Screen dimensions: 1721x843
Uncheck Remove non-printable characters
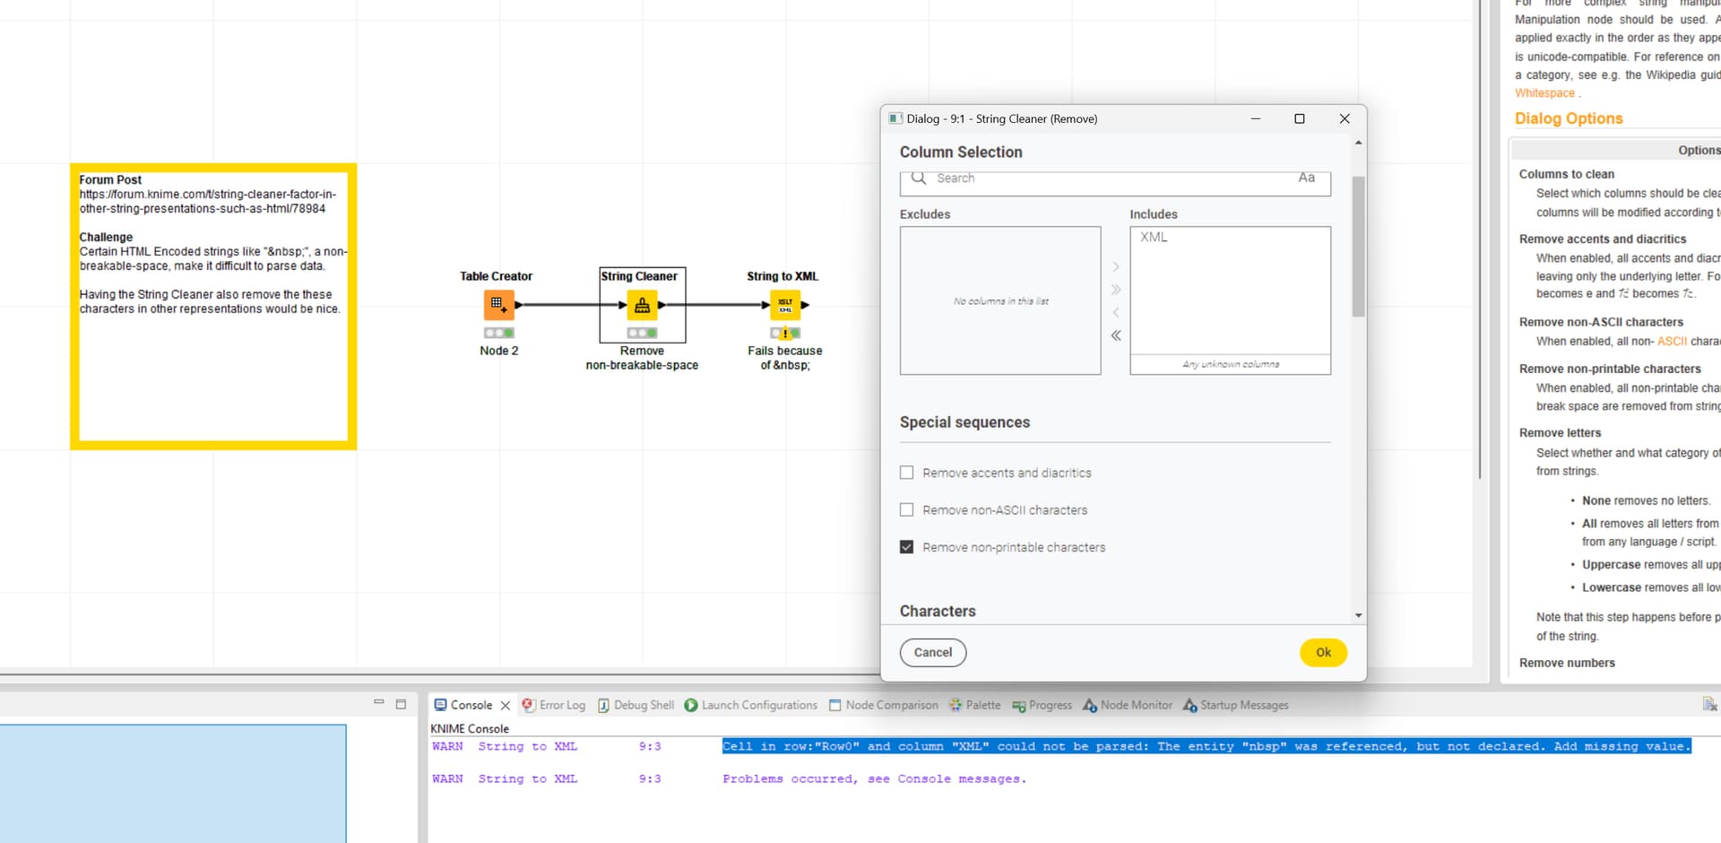(x=907, y=547)
